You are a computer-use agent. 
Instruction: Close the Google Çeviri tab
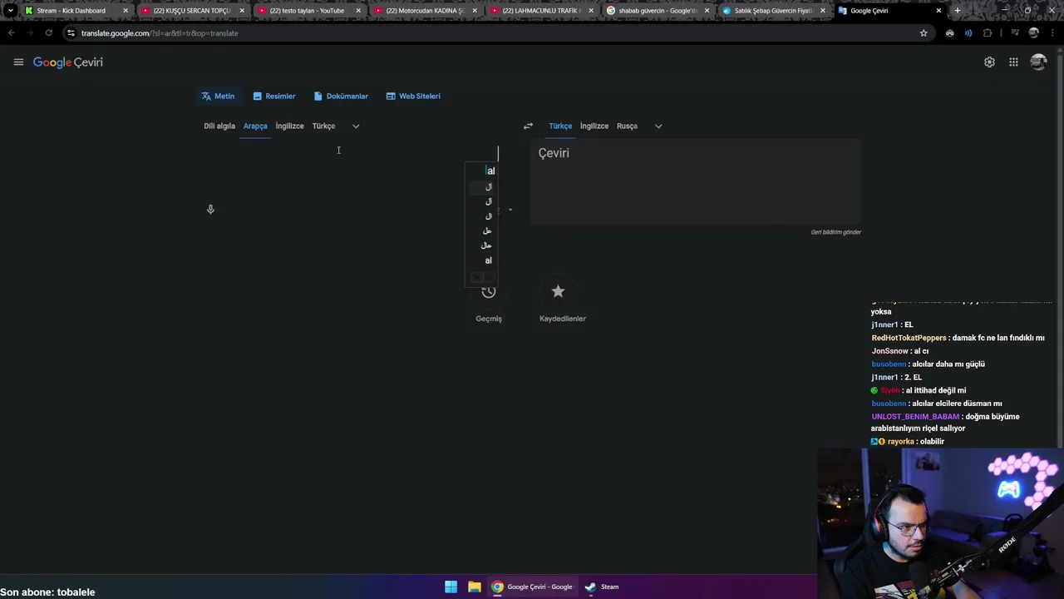[x=938, y=11]
